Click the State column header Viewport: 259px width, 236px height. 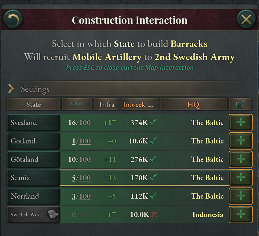pyautogui.click(x=33, y=104)
